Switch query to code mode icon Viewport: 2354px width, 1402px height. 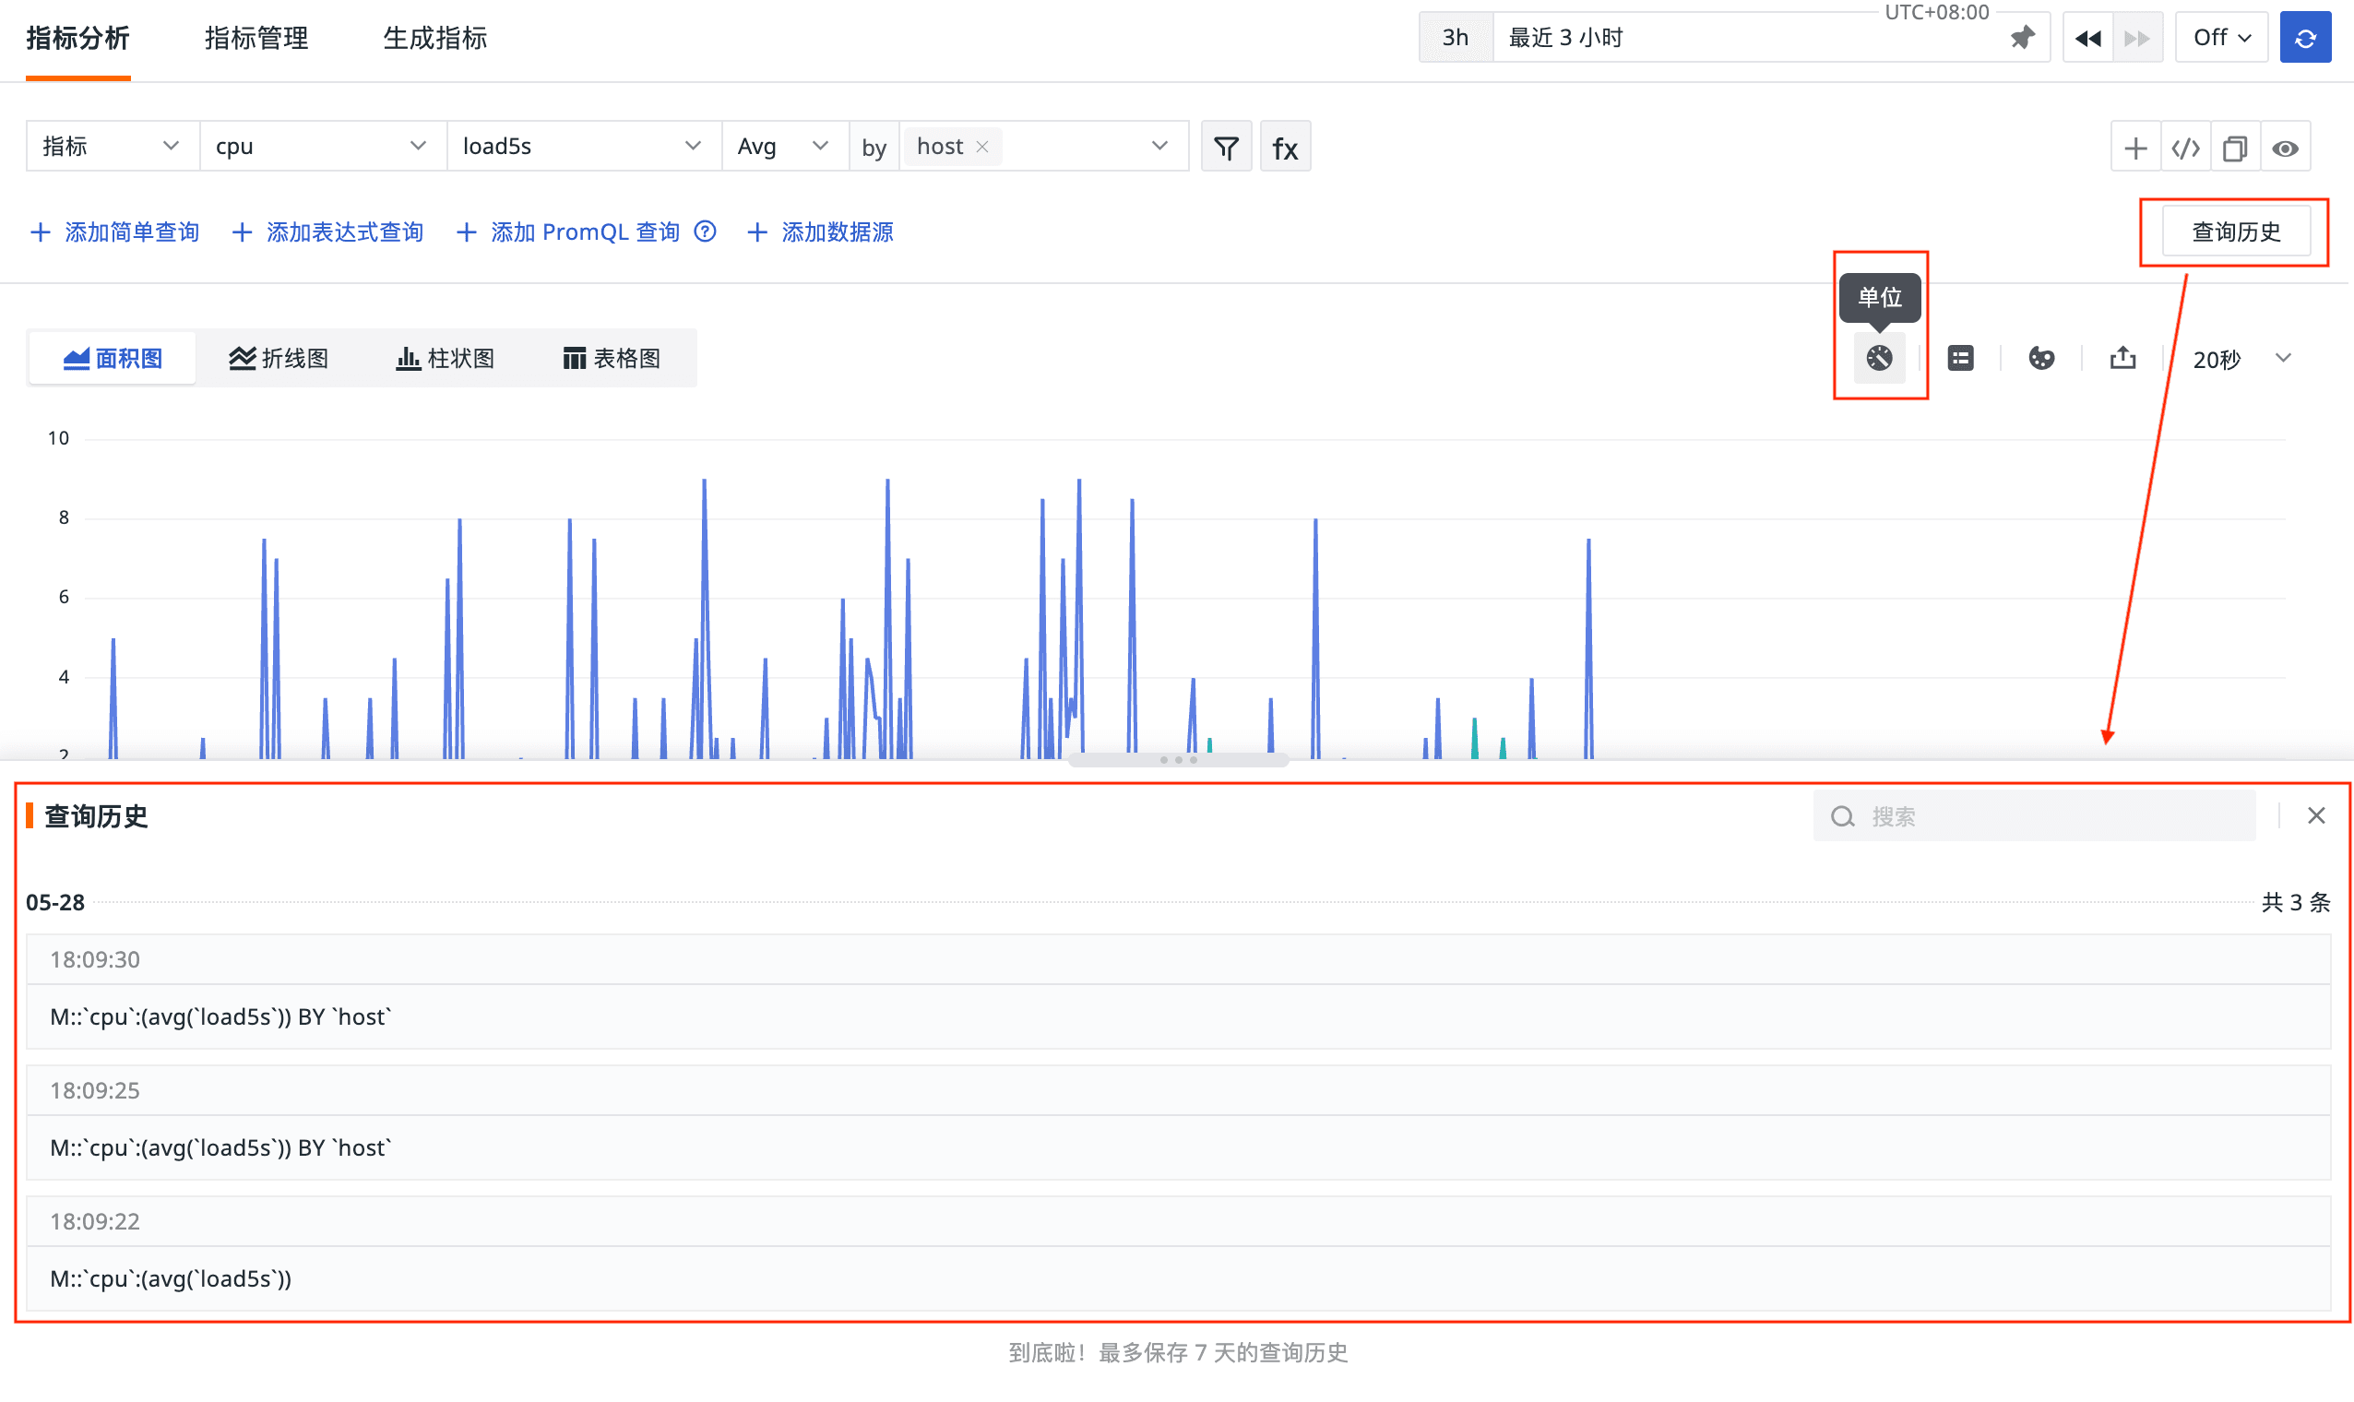2186,148
